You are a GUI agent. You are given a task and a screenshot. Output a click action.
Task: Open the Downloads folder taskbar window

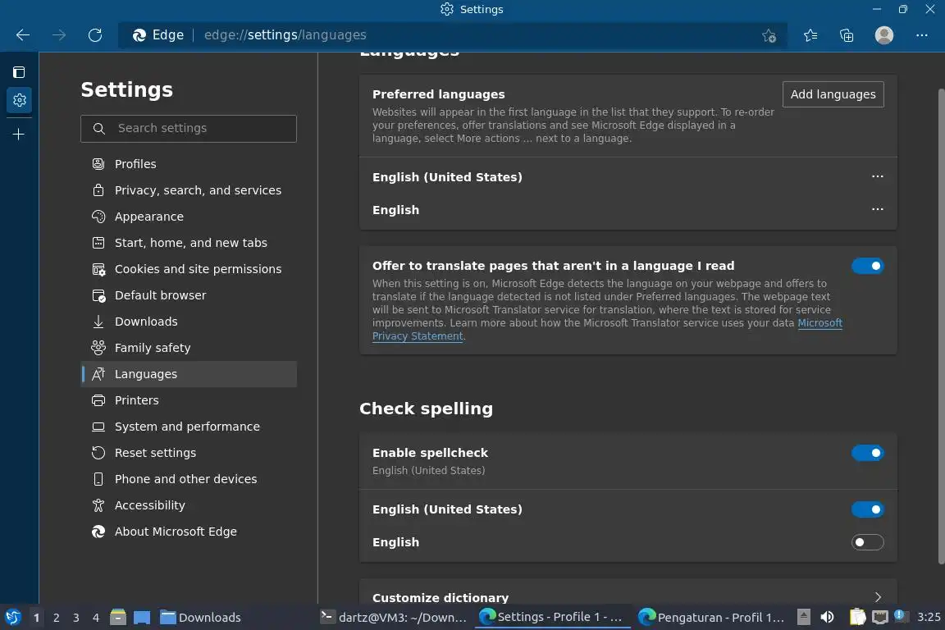coord(201,618)
